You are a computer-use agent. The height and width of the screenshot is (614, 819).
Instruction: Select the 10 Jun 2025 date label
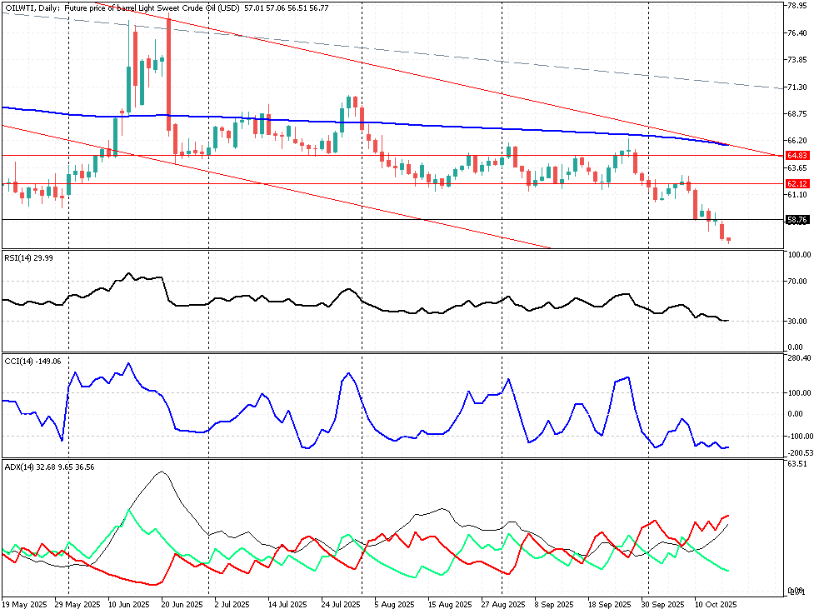pos(129,603)
